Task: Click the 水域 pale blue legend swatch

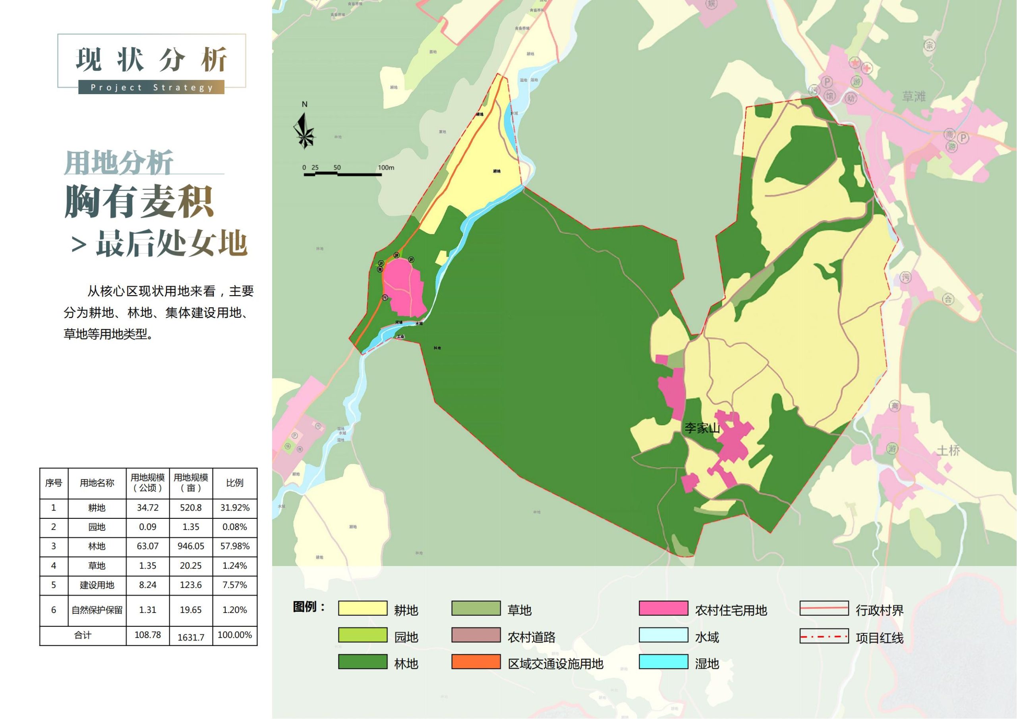Action: click(663, 635)
